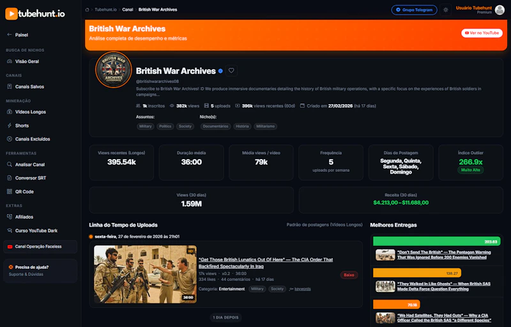The width and height of the screenshot is (511, 327).
Task: Open QR Code tool
Action: pyautogui.click(x=24, y=192)
